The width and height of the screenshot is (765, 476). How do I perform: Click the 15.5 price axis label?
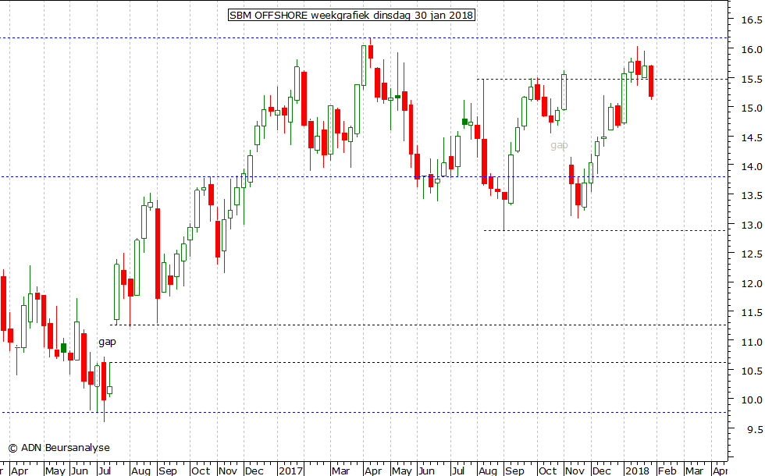(751, 79)
